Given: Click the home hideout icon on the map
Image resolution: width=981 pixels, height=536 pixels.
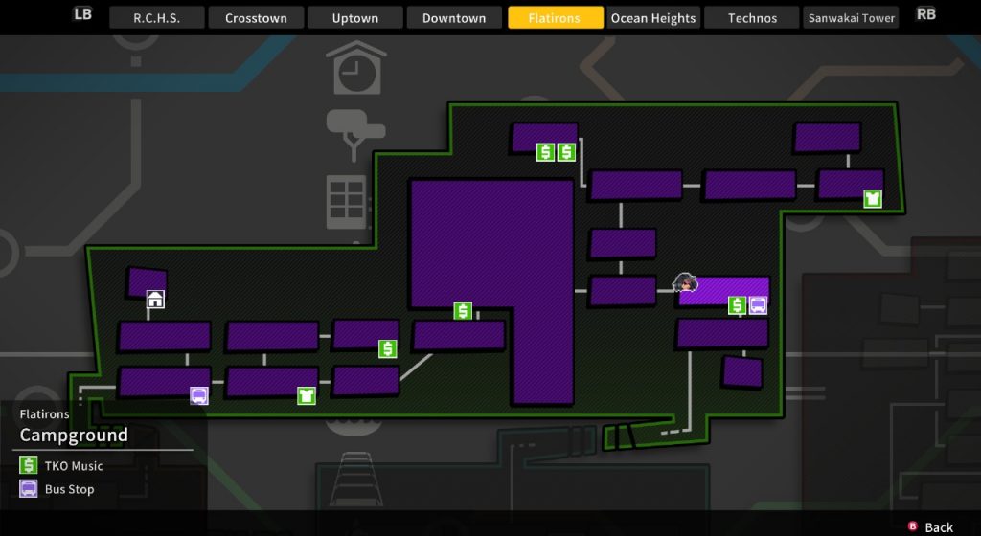Looking at the screenshot, I should (155, 300).
